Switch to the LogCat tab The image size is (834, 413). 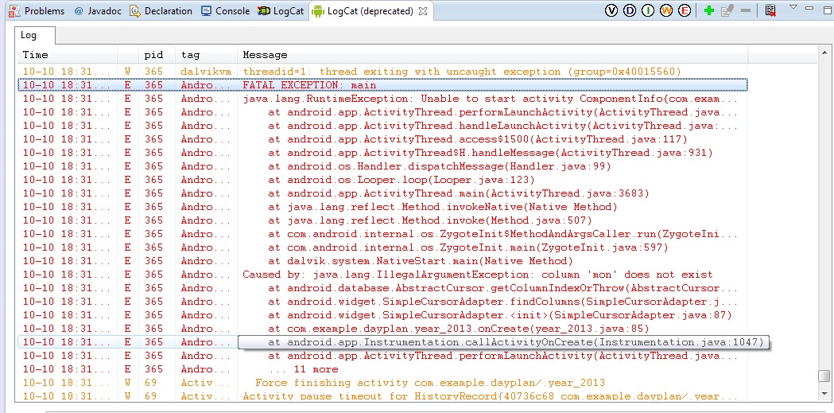tap(281, 10)
